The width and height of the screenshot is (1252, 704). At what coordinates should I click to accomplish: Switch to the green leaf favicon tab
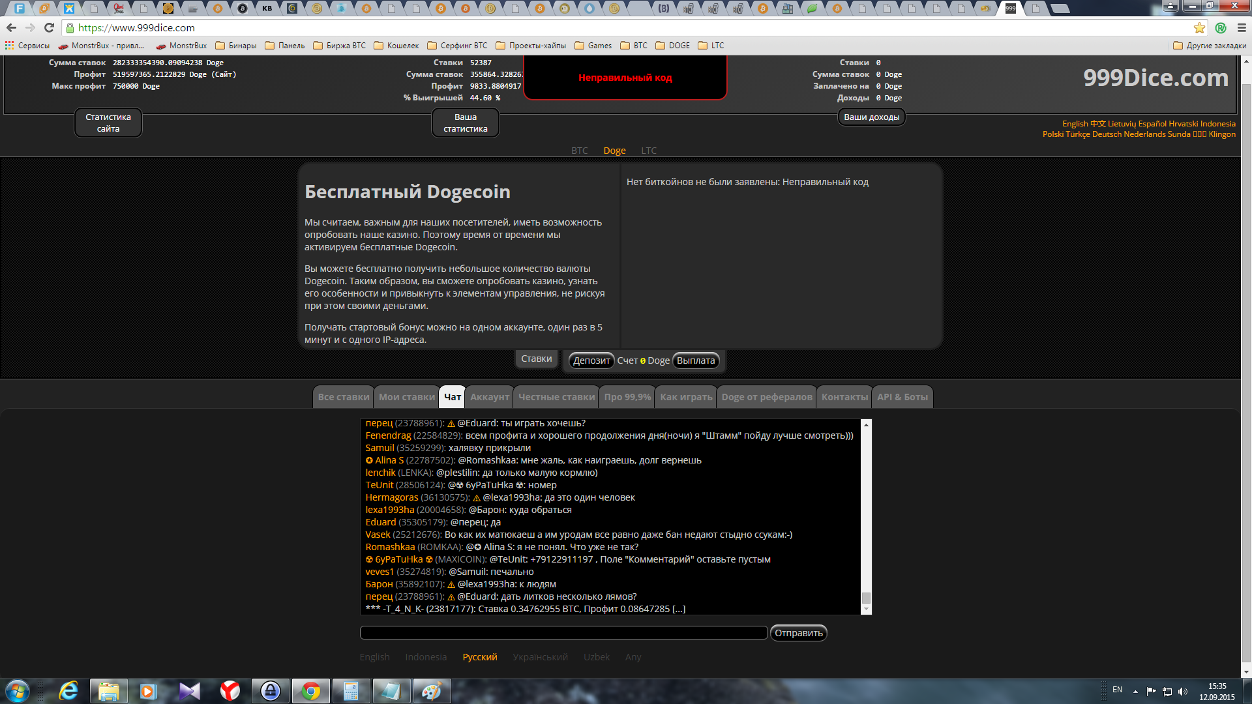point(812,8)
